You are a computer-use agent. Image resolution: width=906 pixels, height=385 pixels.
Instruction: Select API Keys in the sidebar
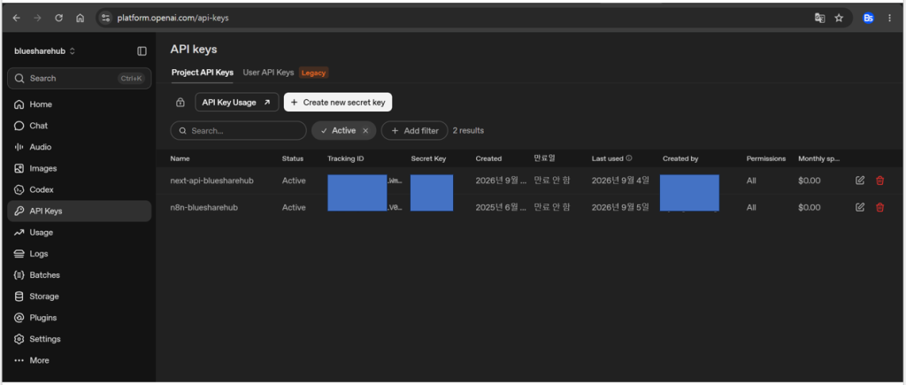(79, 211)
